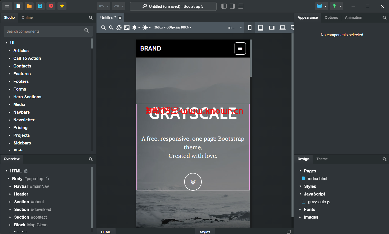This screenshot has width=389, height=234.
Task: Create a new design file
Action: (18, 6)
